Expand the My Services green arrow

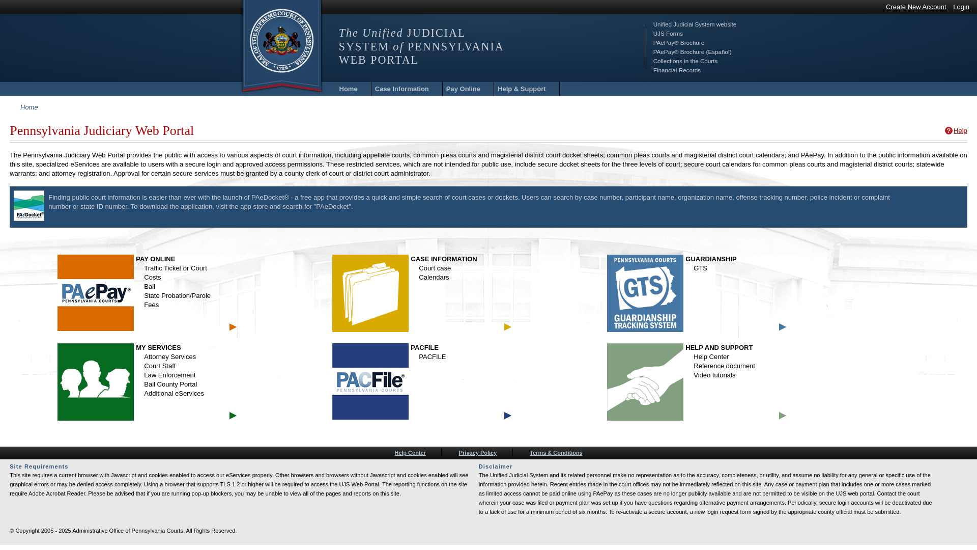pyautogui.click(x=233, y=416)
